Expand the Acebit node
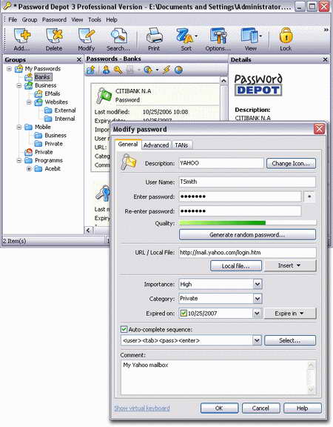This screenshot has width=333, height=427. pos(29,169)
